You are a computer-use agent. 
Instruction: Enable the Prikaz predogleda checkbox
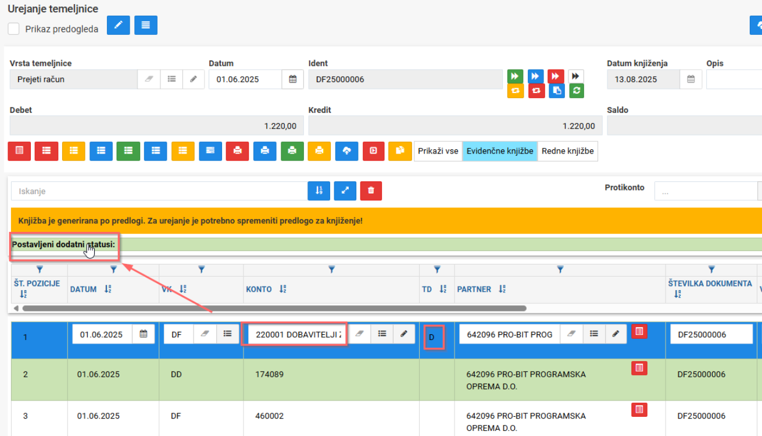point(14,29)
